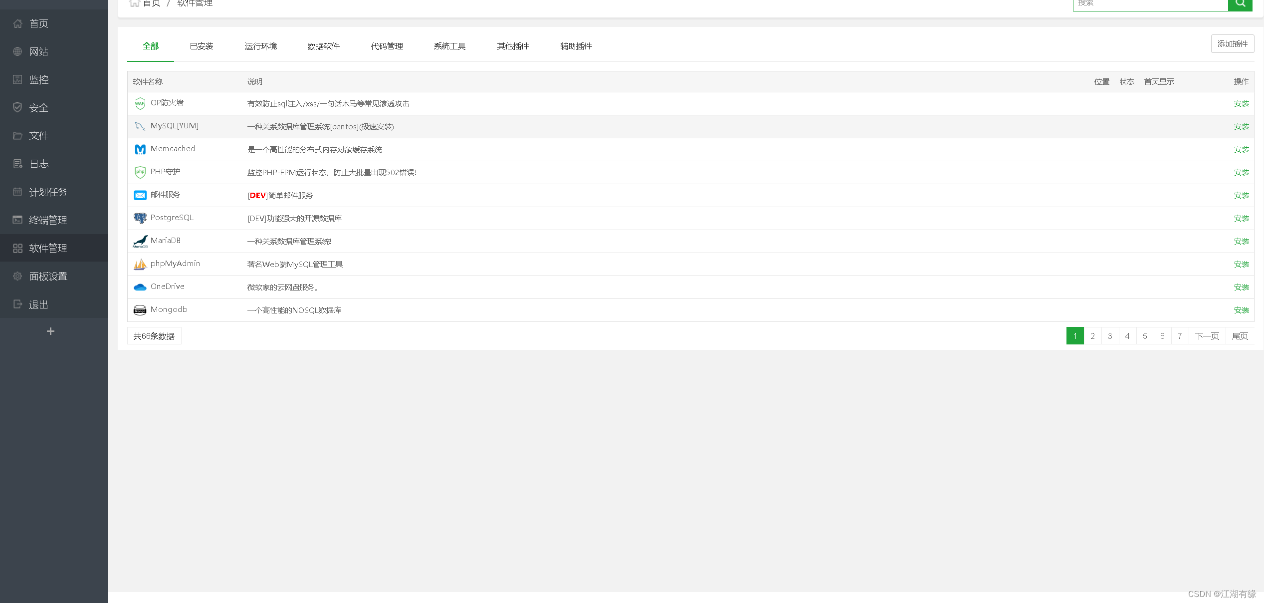
Task: Click the plus icon in sidebar
Action: pos(50,331)
